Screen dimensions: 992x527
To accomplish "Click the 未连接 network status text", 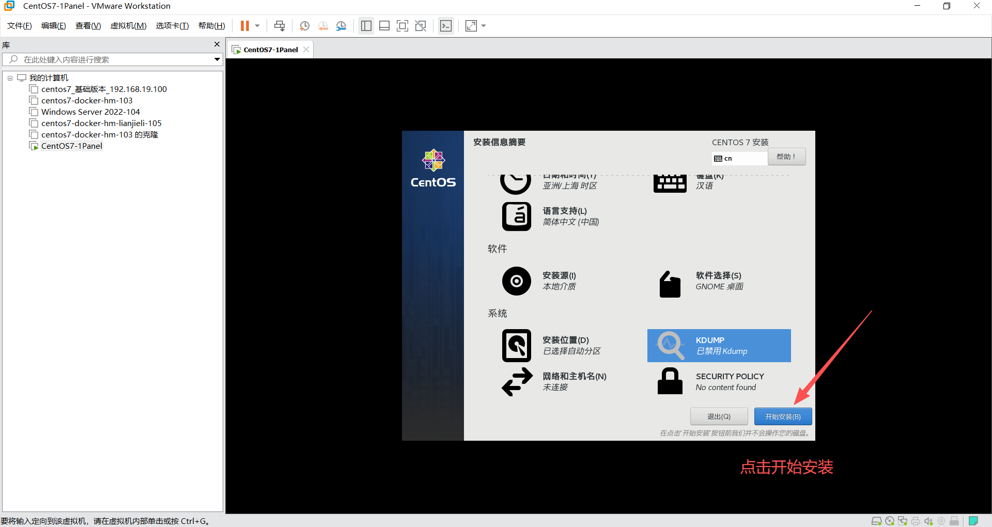I will click(x=555, y=388).
